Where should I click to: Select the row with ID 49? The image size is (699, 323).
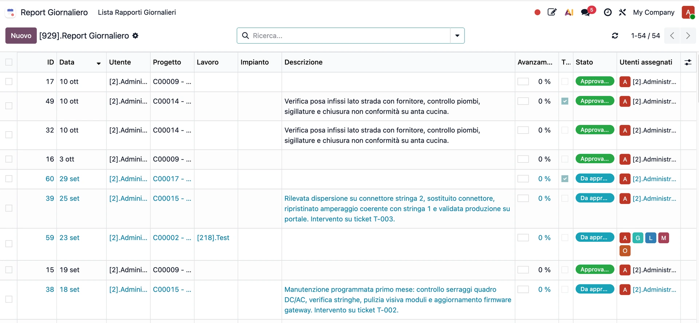click(9, 106)
